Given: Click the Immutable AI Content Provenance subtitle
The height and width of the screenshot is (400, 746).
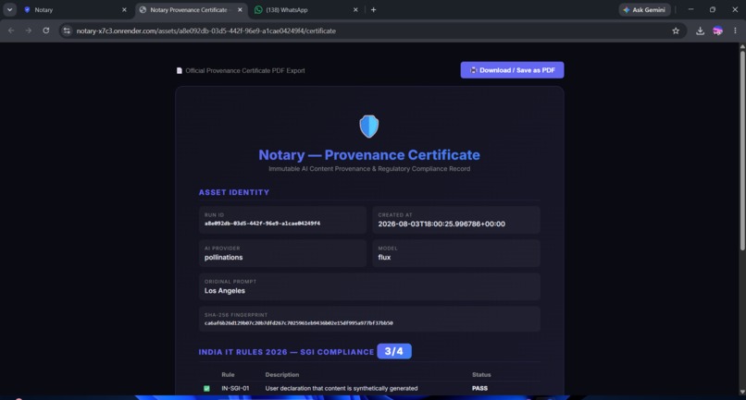Looking at the screenshot, I should [x=369, y=169].
